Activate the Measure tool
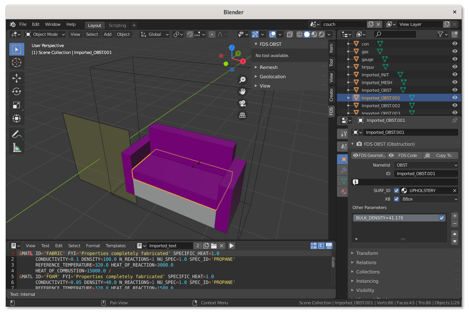This screenshot has height=314, width=469. click(x=17, y=147)
